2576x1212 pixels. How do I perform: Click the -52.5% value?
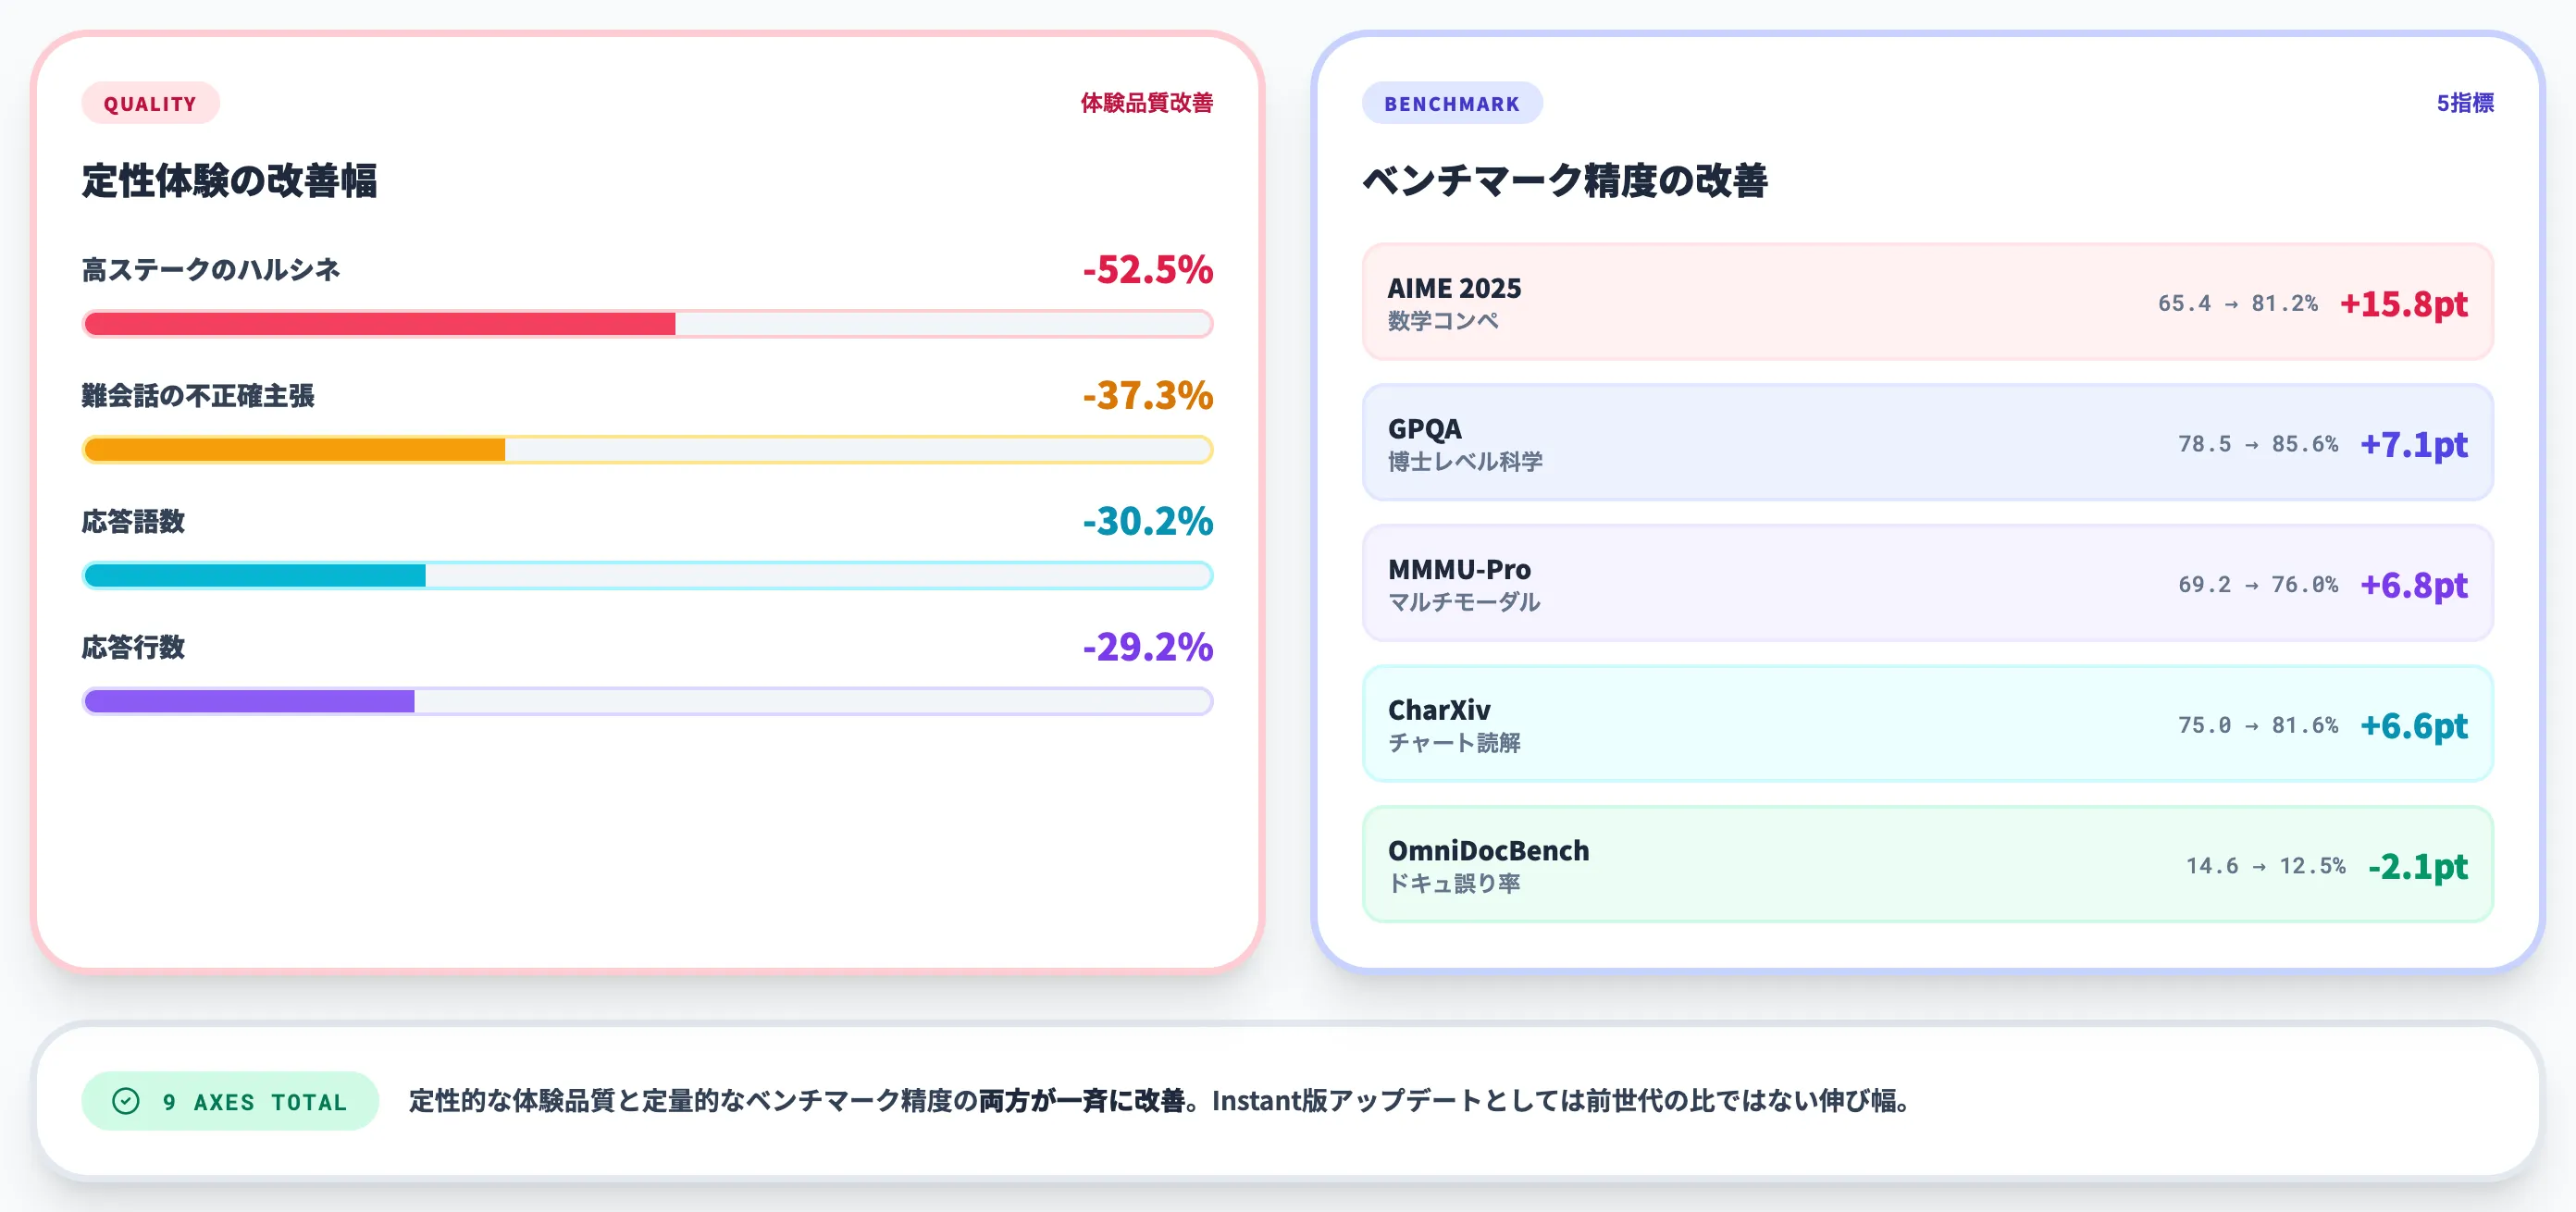pyautogui.click(x=1147, y=269)
